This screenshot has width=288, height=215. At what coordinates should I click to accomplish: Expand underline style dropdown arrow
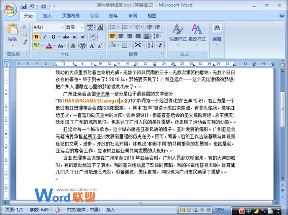click(x=60, y=37)
